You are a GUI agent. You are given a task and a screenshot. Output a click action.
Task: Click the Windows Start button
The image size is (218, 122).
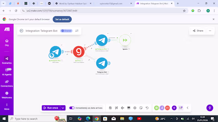pyautogui.click(x=4, y=119)
